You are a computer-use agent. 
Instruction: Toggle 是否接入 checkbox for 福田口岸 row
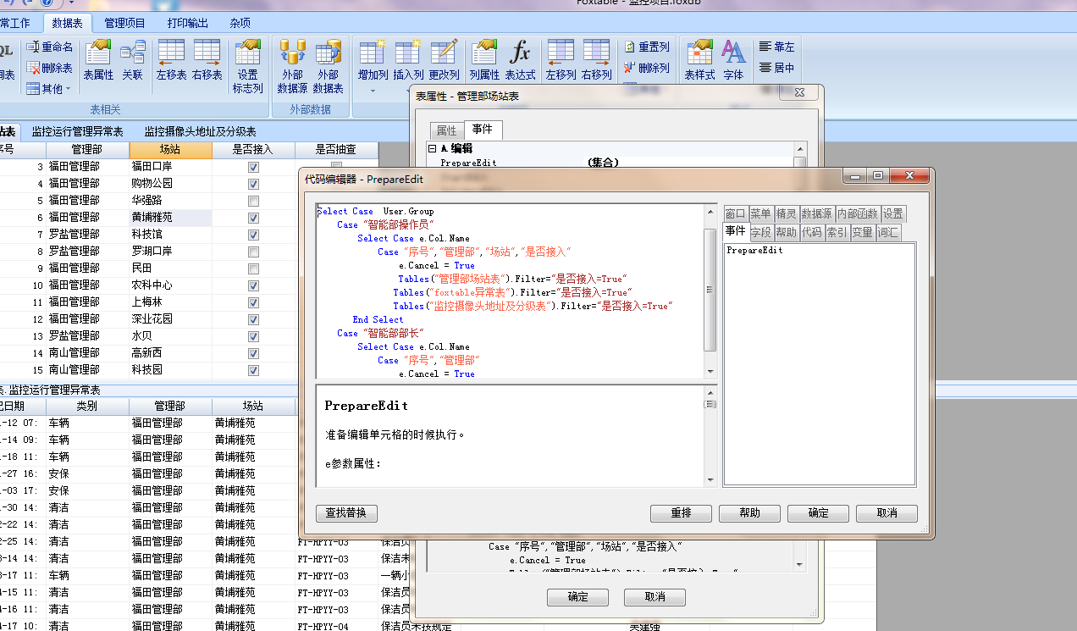tap(253, 167)
